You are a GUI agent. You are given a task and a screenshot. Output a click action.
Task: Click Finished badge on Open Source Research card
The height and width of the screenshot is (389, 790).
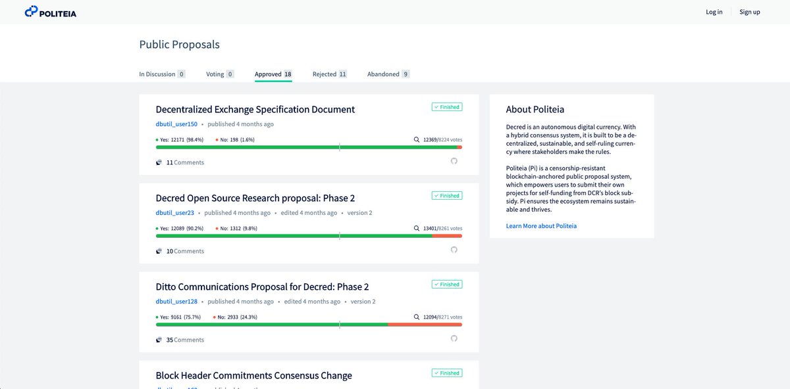pyautogui.click(x=447, y=196)
